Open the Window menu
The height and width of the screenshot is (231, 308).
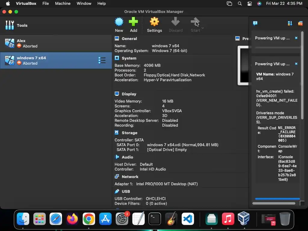pyautogui.click(x=84, y=3)
